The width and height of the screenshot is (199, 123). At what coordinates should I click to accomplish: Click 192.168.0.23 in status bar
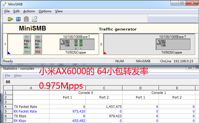pos(183,61)
